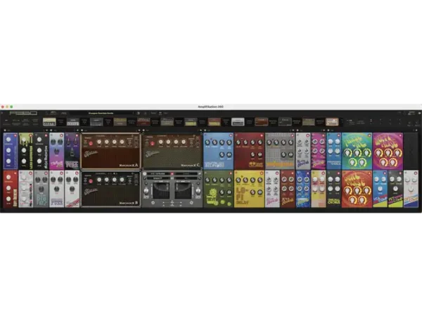Turn the rightmost cream knob on Matchlock C
This screenshot has height=317, width=422.
tap(184, 142)
